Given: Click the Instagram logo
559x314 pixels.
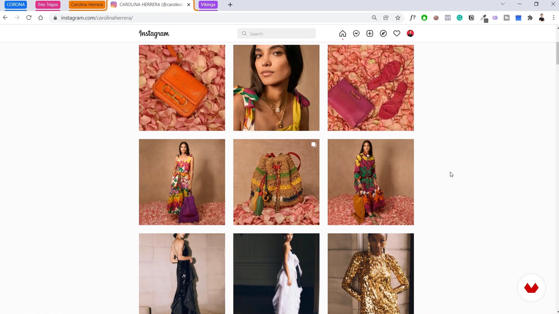Looking at the screenshot, I should [x=154, y=34].
